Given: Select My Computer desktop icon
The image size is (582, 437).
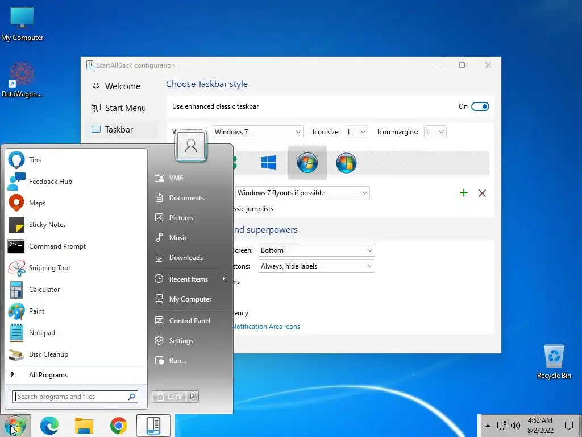Looking at the screenshot, I should 22,24.
